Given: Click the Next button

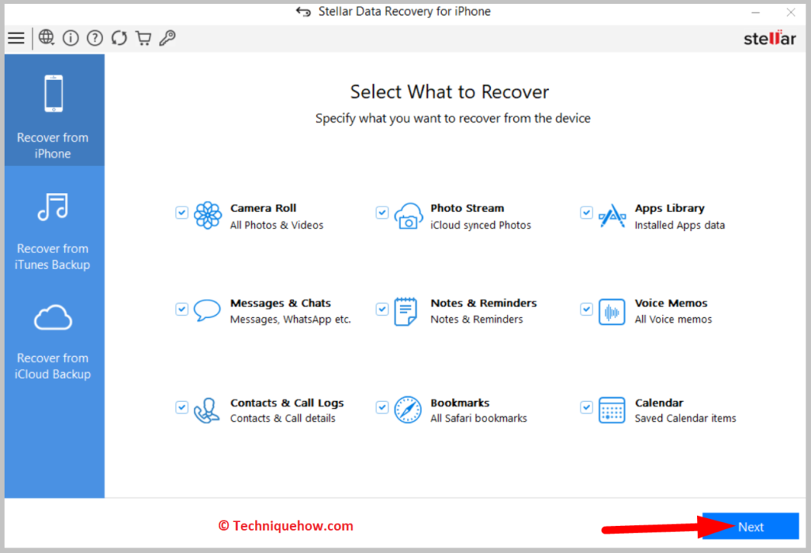Looking at the screenshot, I should tap(751, 526).
